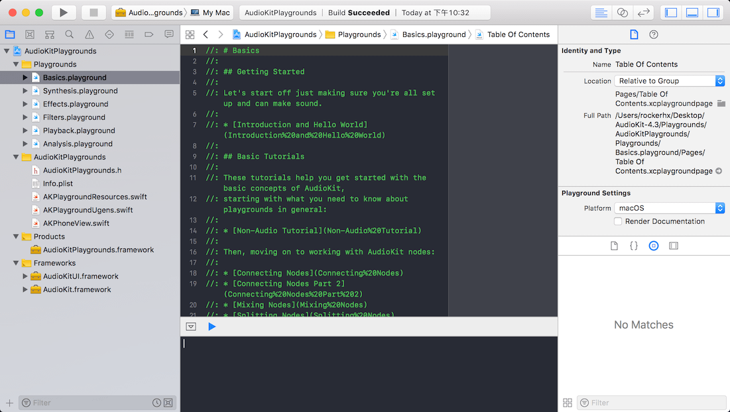
Task: Show the version editor
Action: (643, 13)
